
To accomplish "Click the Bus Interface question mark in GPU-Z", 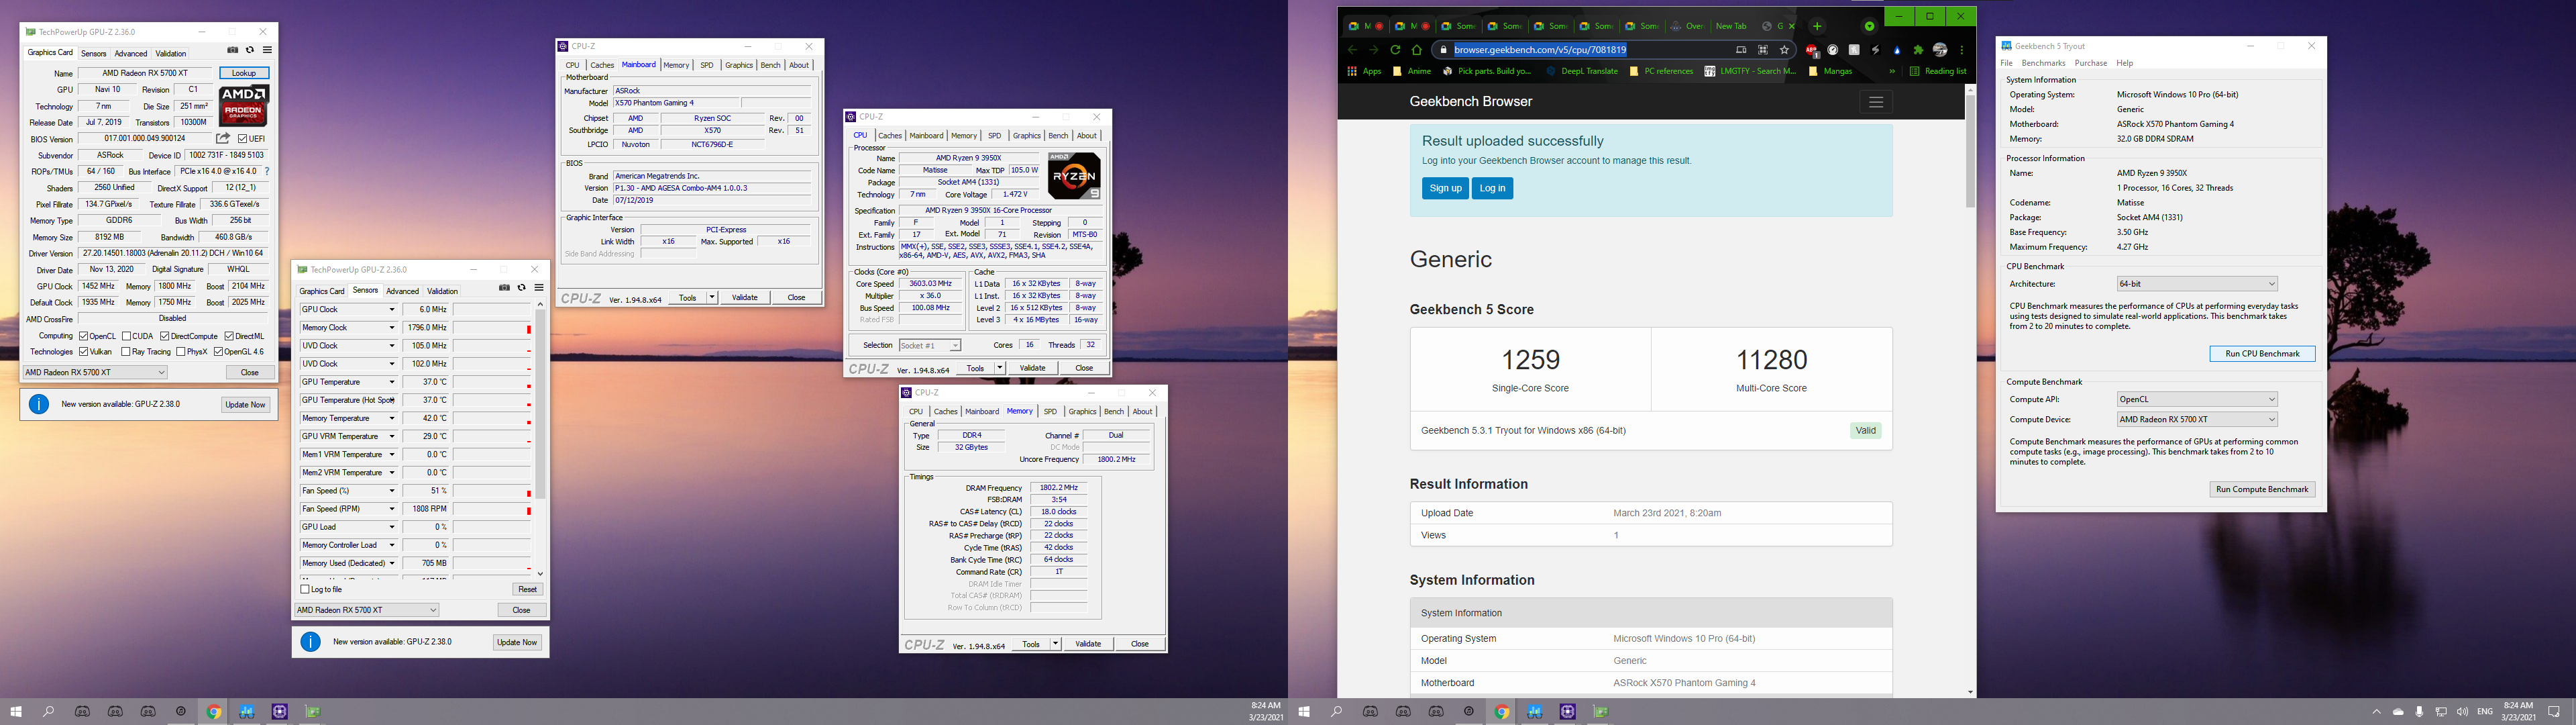I will pos(267,171).
